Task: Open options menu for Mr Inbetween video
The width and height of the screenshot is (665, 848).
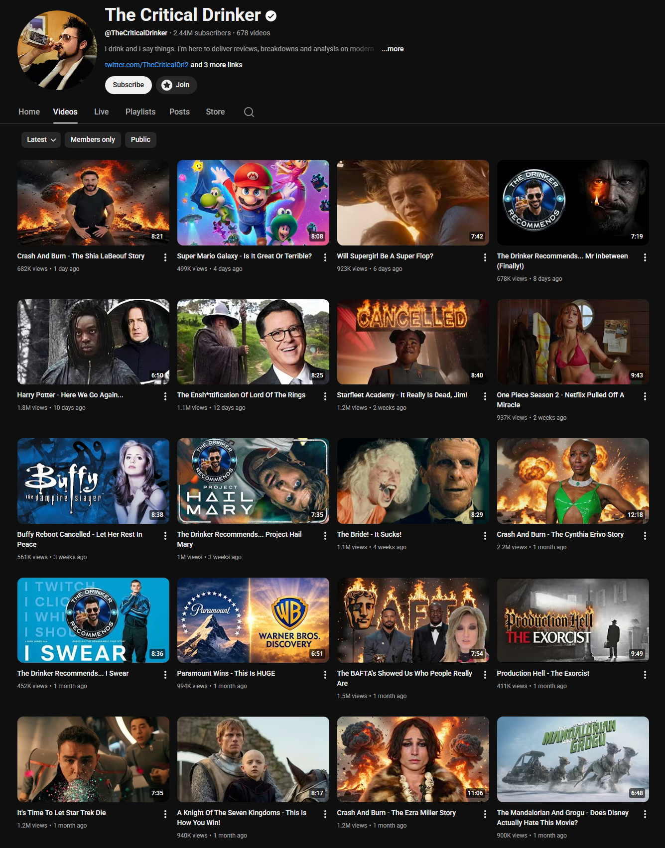Action: click(645, 257)
